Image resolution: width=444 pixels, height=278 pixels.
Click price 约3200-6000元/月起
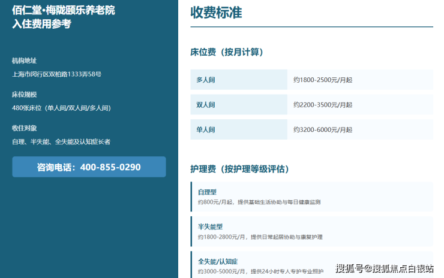[323, 130]
